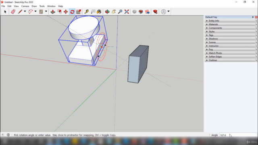Screen dimensions: 258x145
Task: Click the dark gray box in viewport
Action: click(138, 64)
